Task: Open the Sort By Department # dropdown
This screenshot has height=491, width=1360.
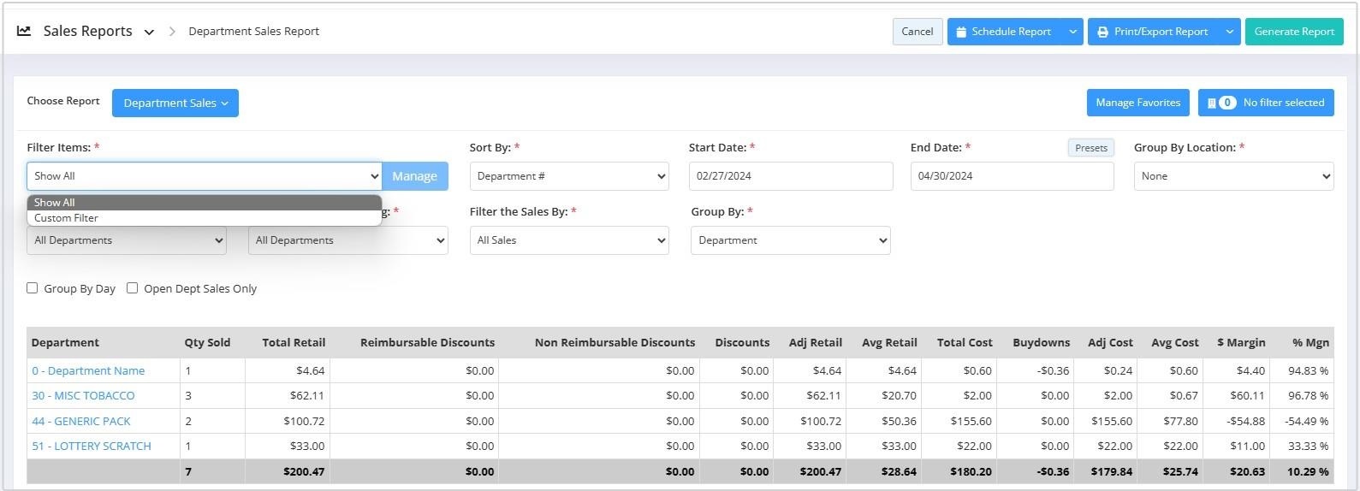Action: (569, 176)
